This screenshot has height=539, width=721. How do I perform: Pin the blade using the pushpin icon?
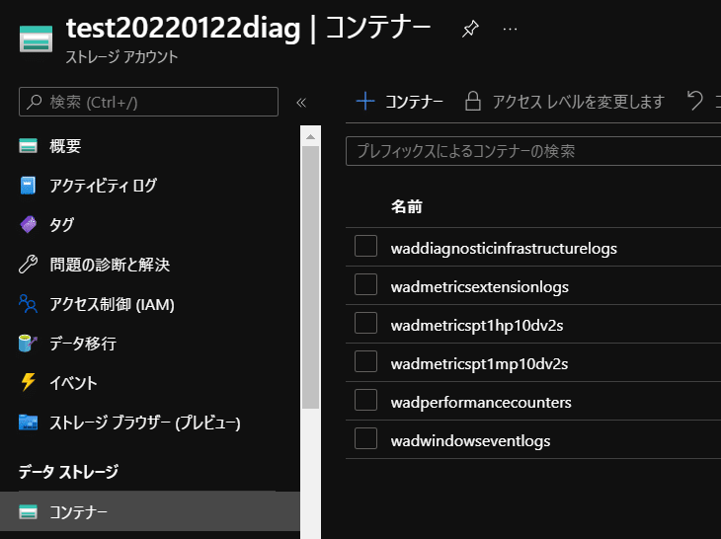point(470,29)
